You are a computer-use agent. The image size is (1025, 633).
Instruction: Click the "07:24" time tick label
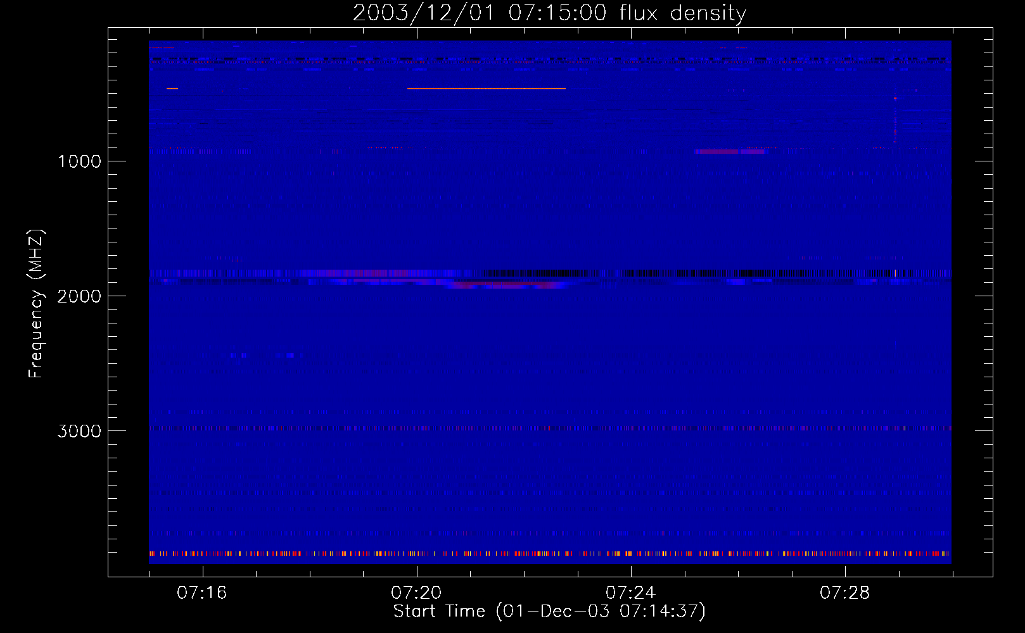click(x=630, y=593)
